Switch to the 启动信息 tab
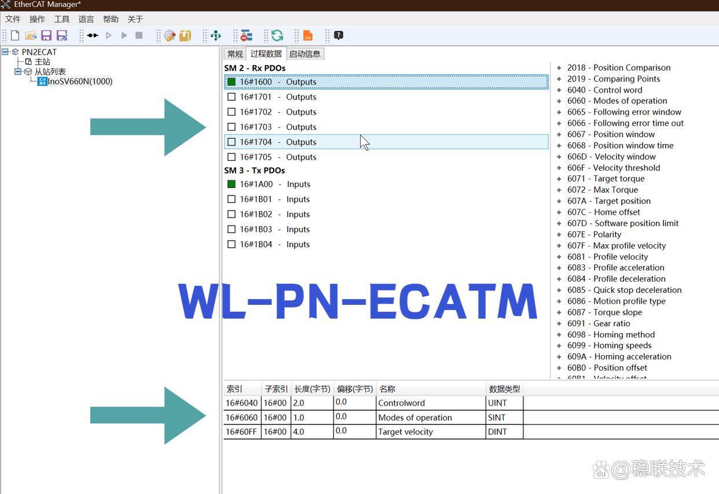The width and height of the screenshot is (719, 494). click(x=305, y=54)
